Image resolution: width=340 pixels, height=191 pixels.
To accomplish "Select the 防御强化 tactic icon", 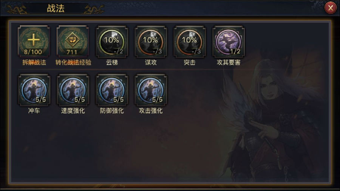I will 112,90.
